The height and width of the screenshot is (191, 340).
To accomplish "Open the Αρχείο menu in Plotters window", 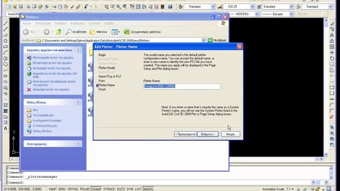I will pyautogui.click(x=27, y=23).
